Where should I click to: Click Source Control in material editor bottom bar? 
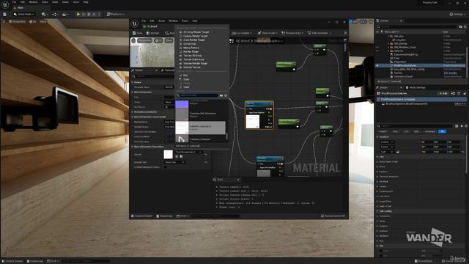pyautogui.click(x=333, y=216)
